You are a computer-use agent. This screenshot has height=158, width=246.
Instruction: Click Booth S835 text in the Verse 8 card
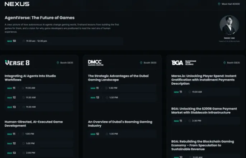click(x=67, y=63)
